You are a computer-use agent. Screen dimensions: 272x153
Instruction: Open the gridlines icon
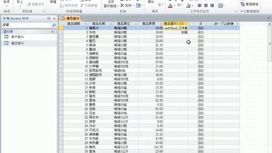(220, 6)
